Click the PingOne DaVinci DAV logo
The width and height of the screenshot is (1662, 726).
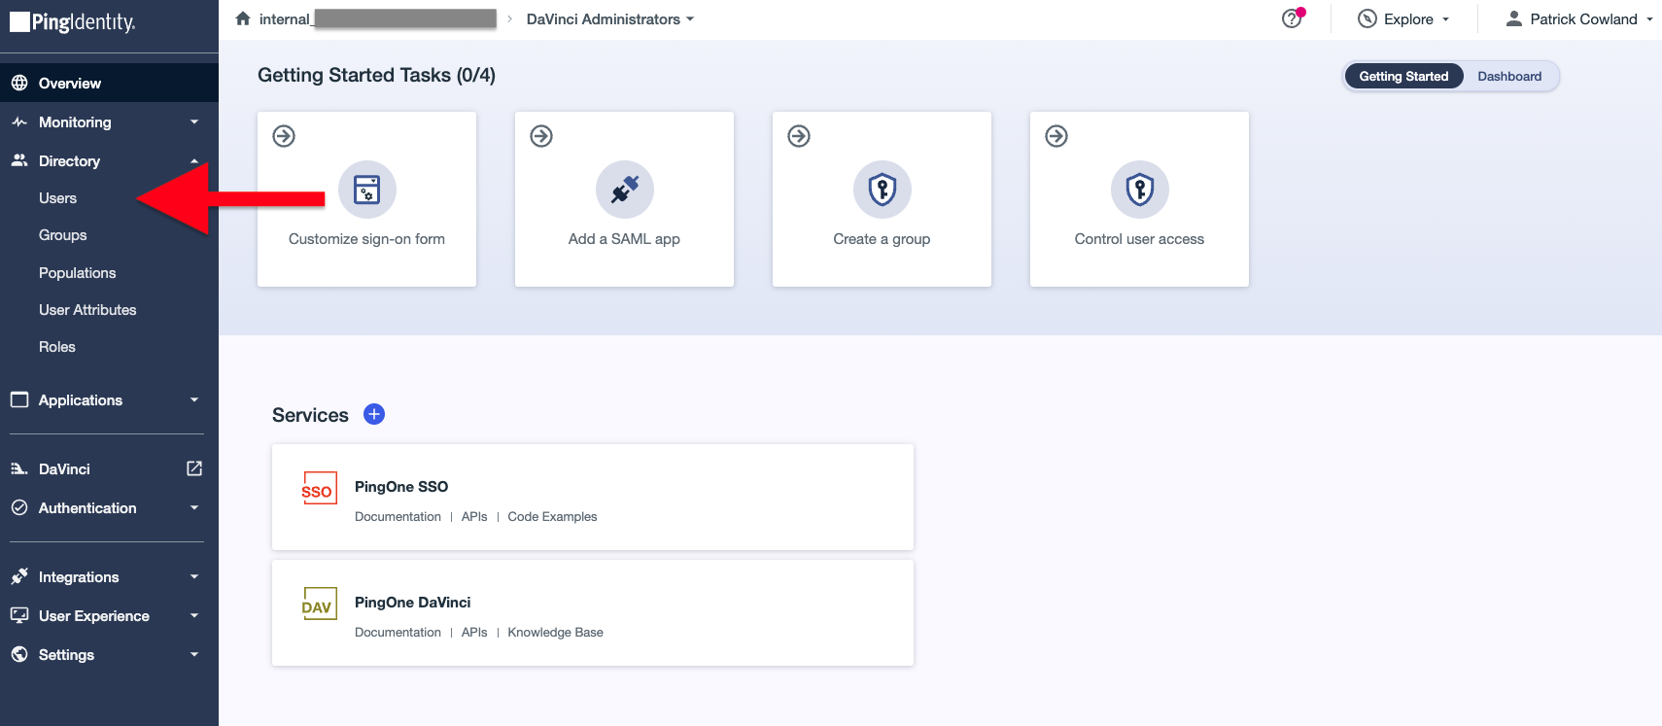coord(319,604)
